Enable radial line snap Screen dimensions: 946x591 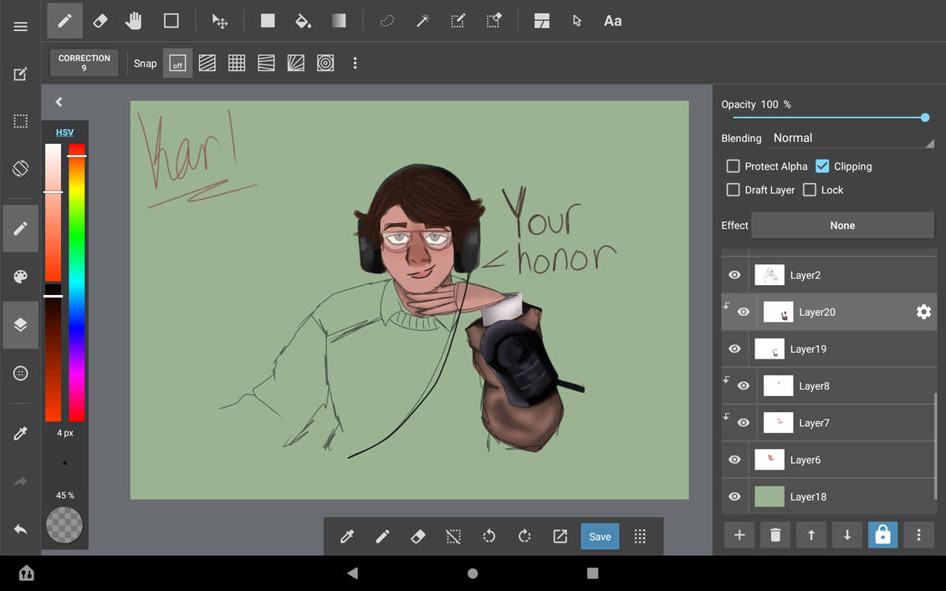(295, 64)
